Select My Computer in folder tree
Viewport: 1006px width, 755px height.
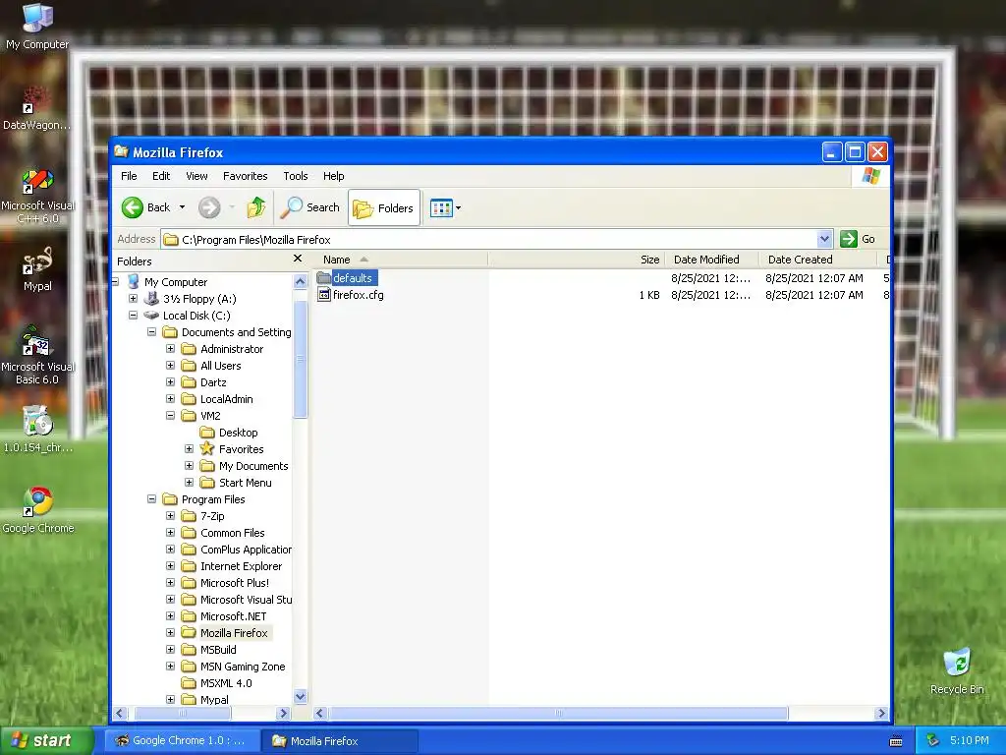175,282
